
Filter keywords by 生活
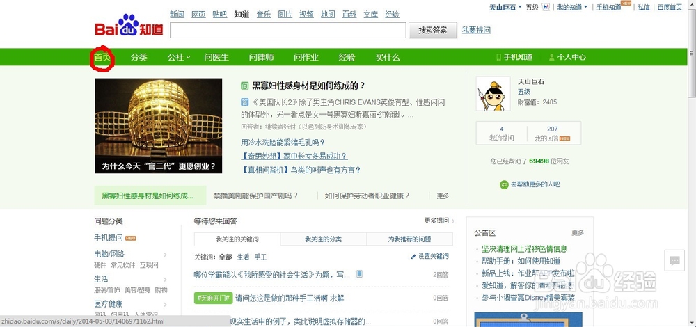[243, 257]
